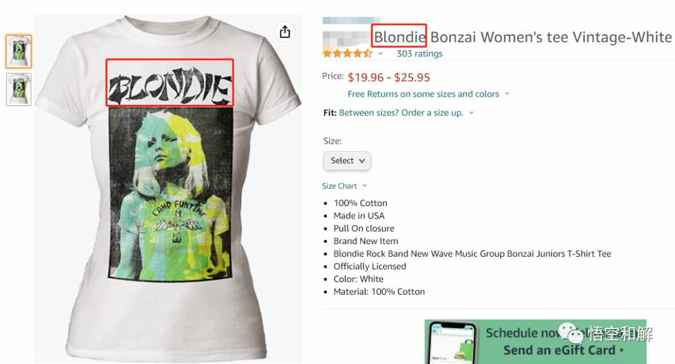Open Free Returns on some sizes link

(423, 94)
